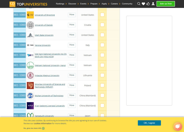Open user profile icon
Viewport: 184px width, 132px height.
tap(153, 4)
